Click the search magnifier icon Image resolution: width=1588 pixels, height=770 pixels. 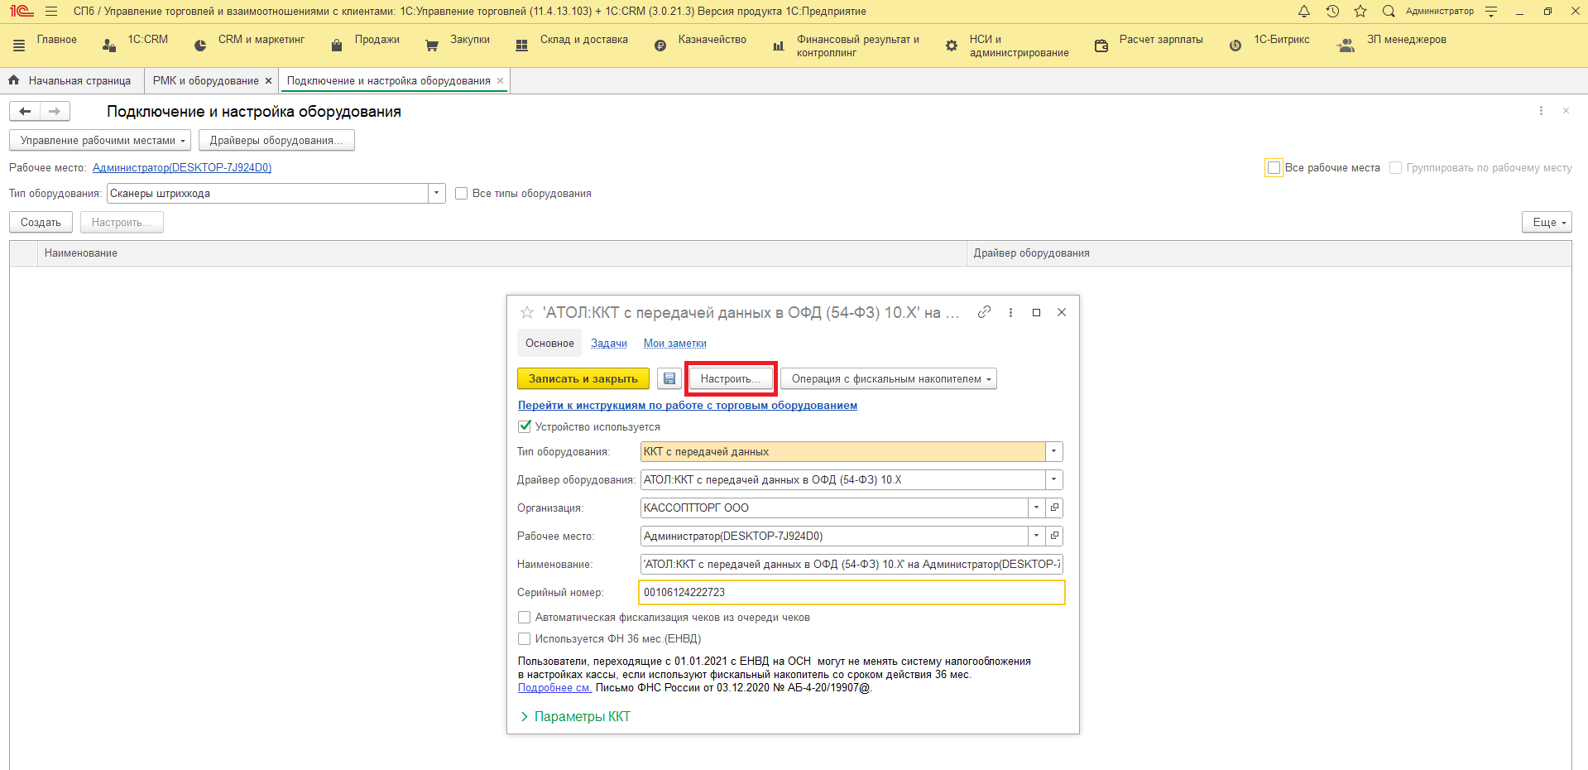tap(1389, 11)
